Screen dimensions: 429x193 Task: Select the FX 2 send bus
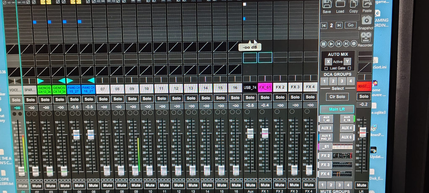[x=325, y=155]
